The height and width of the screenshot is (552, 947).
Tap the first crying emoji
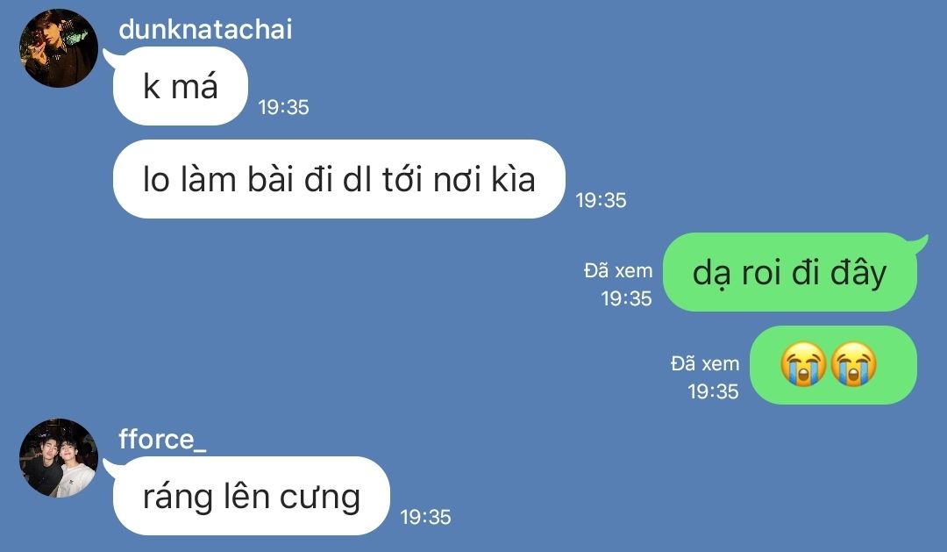point(802,364)
